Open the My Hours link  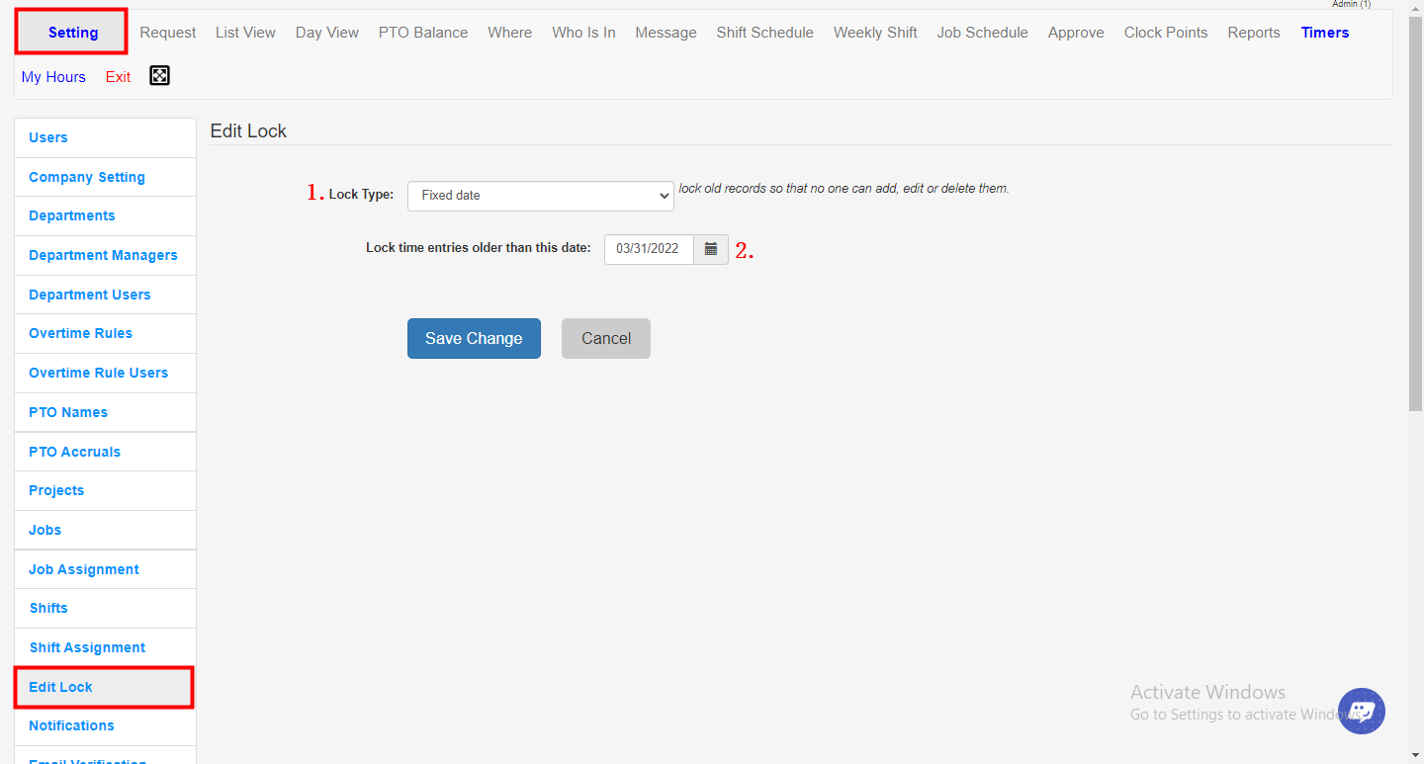pyautogui.click(x=53, y=77)
